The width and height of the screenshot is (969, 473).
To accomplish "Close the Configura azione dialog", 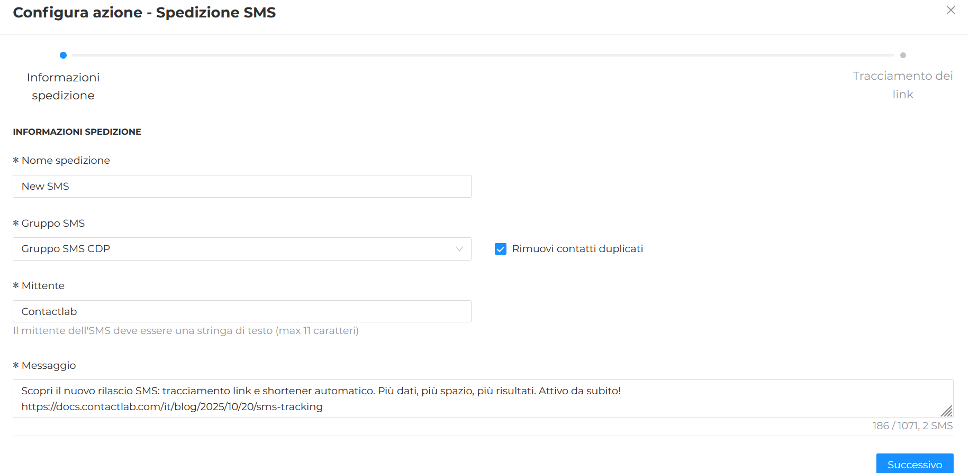I will [951, 10].
